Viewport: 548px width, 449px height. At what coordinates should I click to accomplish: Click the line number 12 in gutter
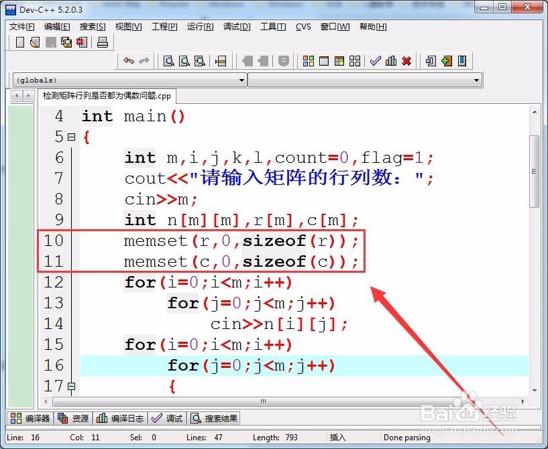pyautogui.click(x=54, y=282)
